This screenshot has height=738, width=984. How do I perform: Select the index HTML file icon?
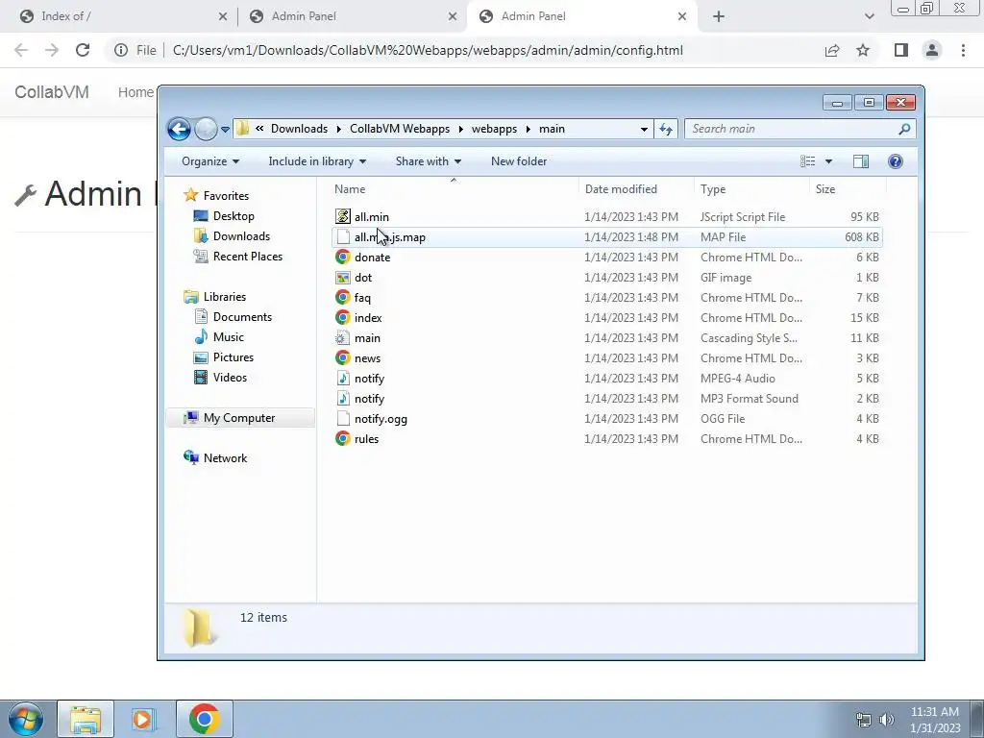coord(343,317)
